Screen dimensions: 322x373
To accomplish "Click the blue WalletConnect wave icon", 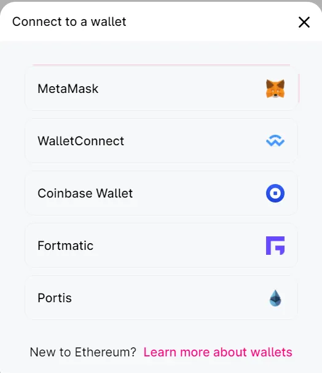I will point(275,141).
